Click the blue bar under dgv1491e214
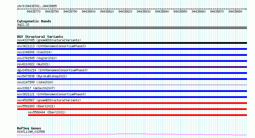Image resolution: width=255 pixels, height=138 pixels. tap(132, 73)
